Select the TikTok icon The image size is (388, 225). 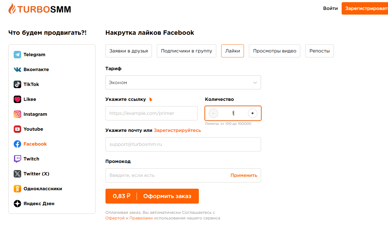(x=17, y=84)
